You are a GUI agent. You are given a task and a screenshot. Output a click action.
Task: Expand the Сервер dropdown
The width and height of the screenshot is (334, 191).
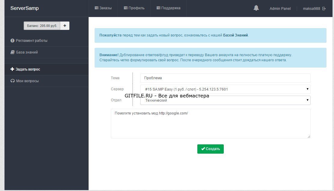[225, 89]
